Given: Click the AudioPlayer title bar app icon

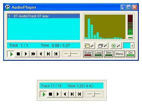Looking at the screenshot, I should (x=7, y=7).
